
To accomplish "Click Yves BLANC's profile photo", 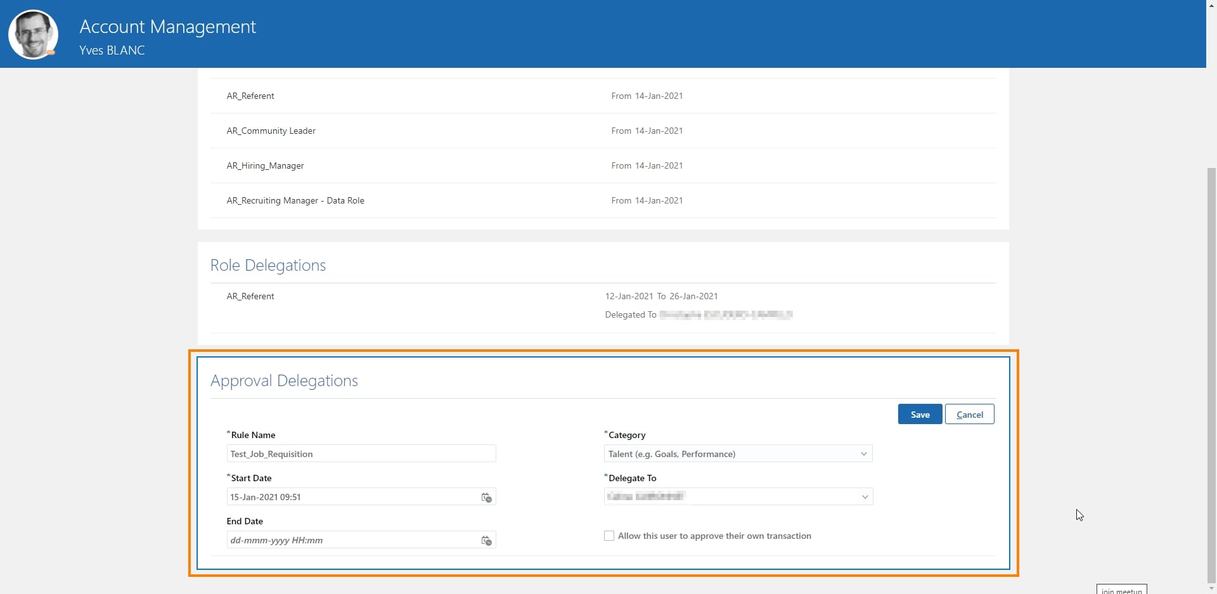I will (x=33, y=34).
